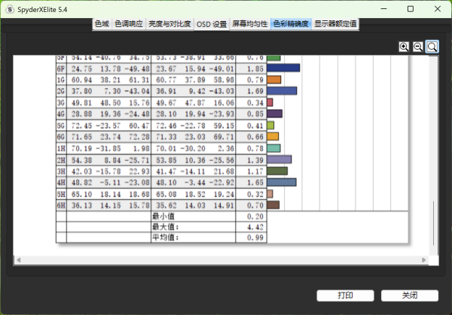
Task: Click the row label 4H
Action: [61, 183]
